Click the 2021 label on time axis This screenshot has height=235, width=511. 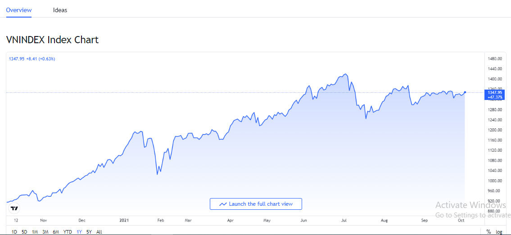click(124, 221)
